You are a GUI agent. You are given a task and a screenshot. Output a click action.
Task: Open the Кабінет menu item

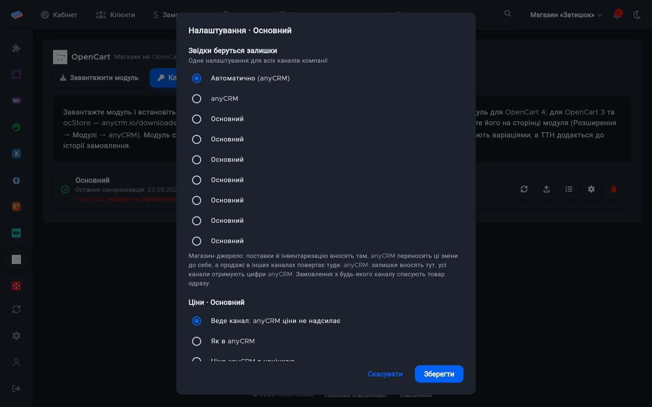tap(59, 15)
